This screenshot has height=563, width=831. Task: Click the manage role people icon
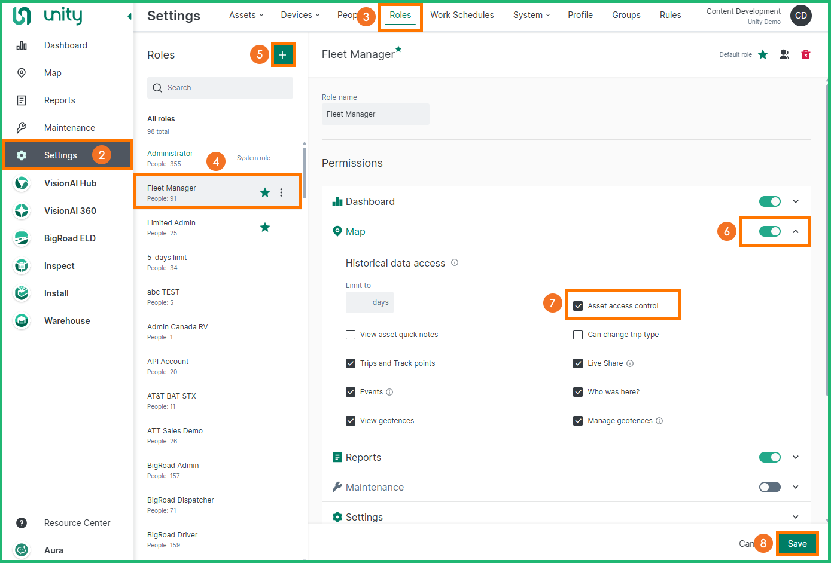point(784,54)
